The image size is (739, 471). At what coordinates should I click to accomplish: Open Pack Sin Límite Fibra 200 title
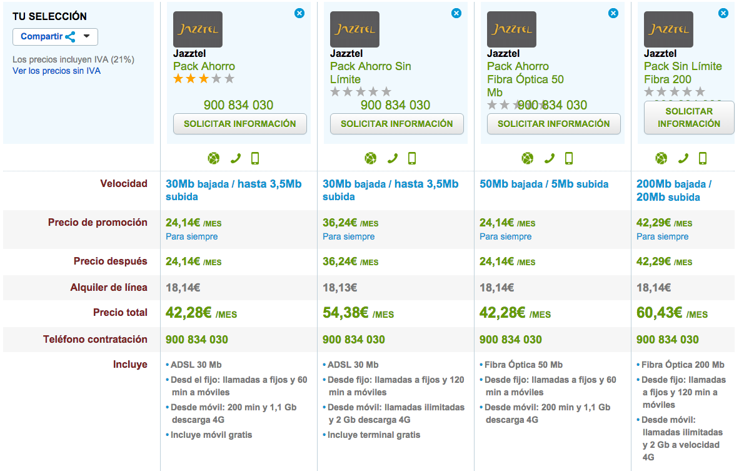(x=683, y=73)
